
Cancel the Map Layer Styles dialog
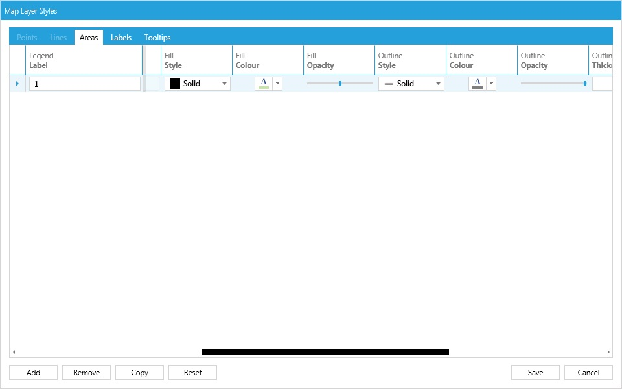click(588, 372)
